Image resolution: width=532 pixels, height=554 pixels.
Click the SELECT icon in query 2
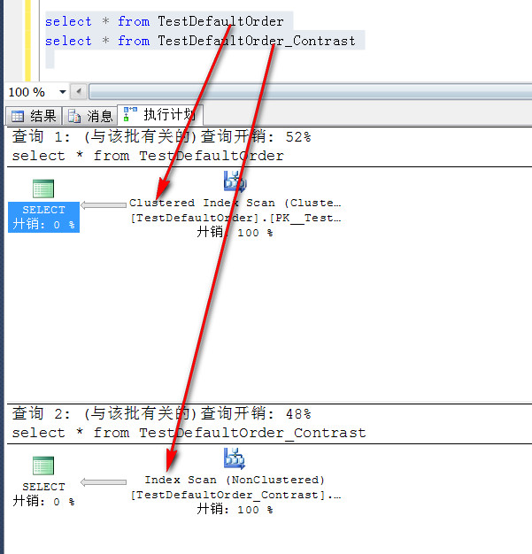43,466
